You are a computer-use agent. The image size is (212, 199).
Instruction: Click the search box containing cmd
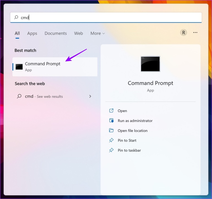tap(106, 17)
